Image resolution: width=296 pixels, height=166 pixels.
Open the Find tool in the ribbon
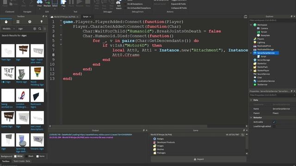click(x=39, y=3)
